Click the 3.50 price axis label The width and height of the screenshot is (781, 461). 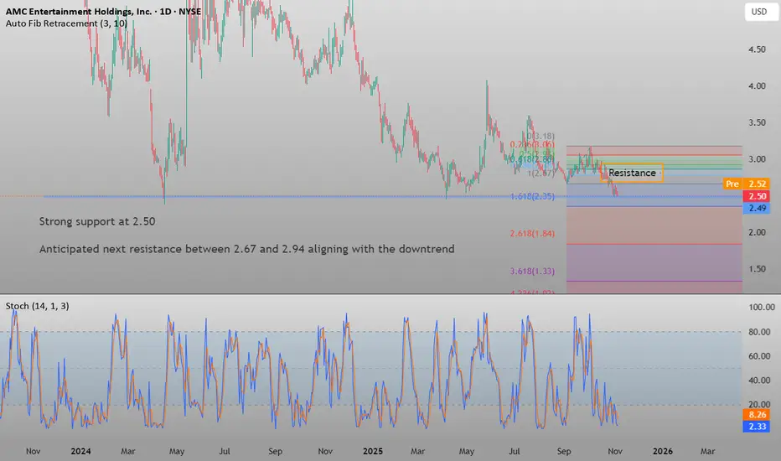pos(757,122)
